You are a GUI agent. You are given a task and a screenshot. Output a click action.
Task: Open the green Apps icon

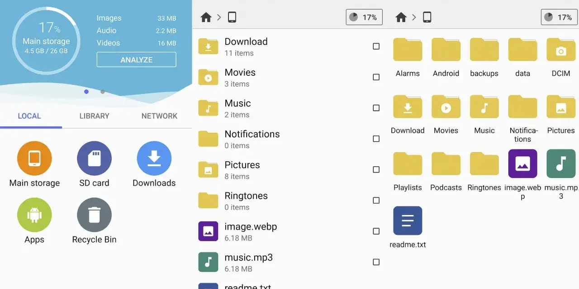click(34, 215)
